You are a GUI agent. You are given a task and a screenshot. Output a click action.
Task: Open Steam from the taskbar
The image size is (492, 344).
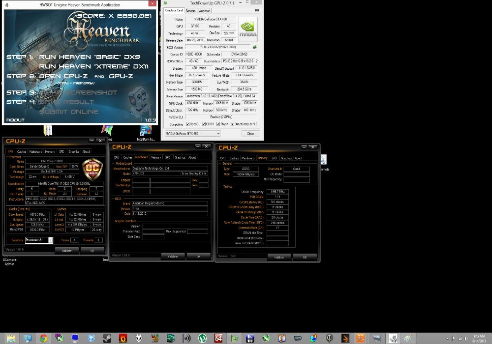[107, 338]
